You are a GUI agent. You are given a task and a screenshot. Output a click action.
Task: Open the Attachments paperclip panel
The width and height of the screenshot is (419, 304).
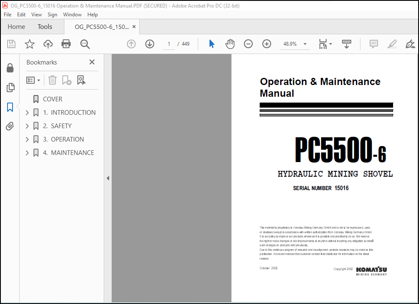click(10, 126)
